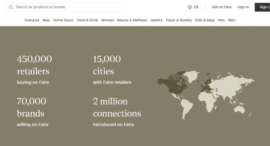Viewport: 270px width, 146px height.
Task: Open the Paper & Novelty category
Action: (x=179, y=20)
